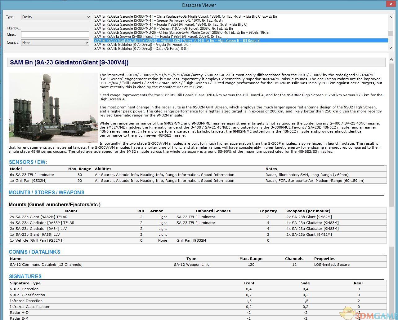Click the unit list scroll-down arrow
The height and width of the screenshot is (320, 398).
(391, 48)
